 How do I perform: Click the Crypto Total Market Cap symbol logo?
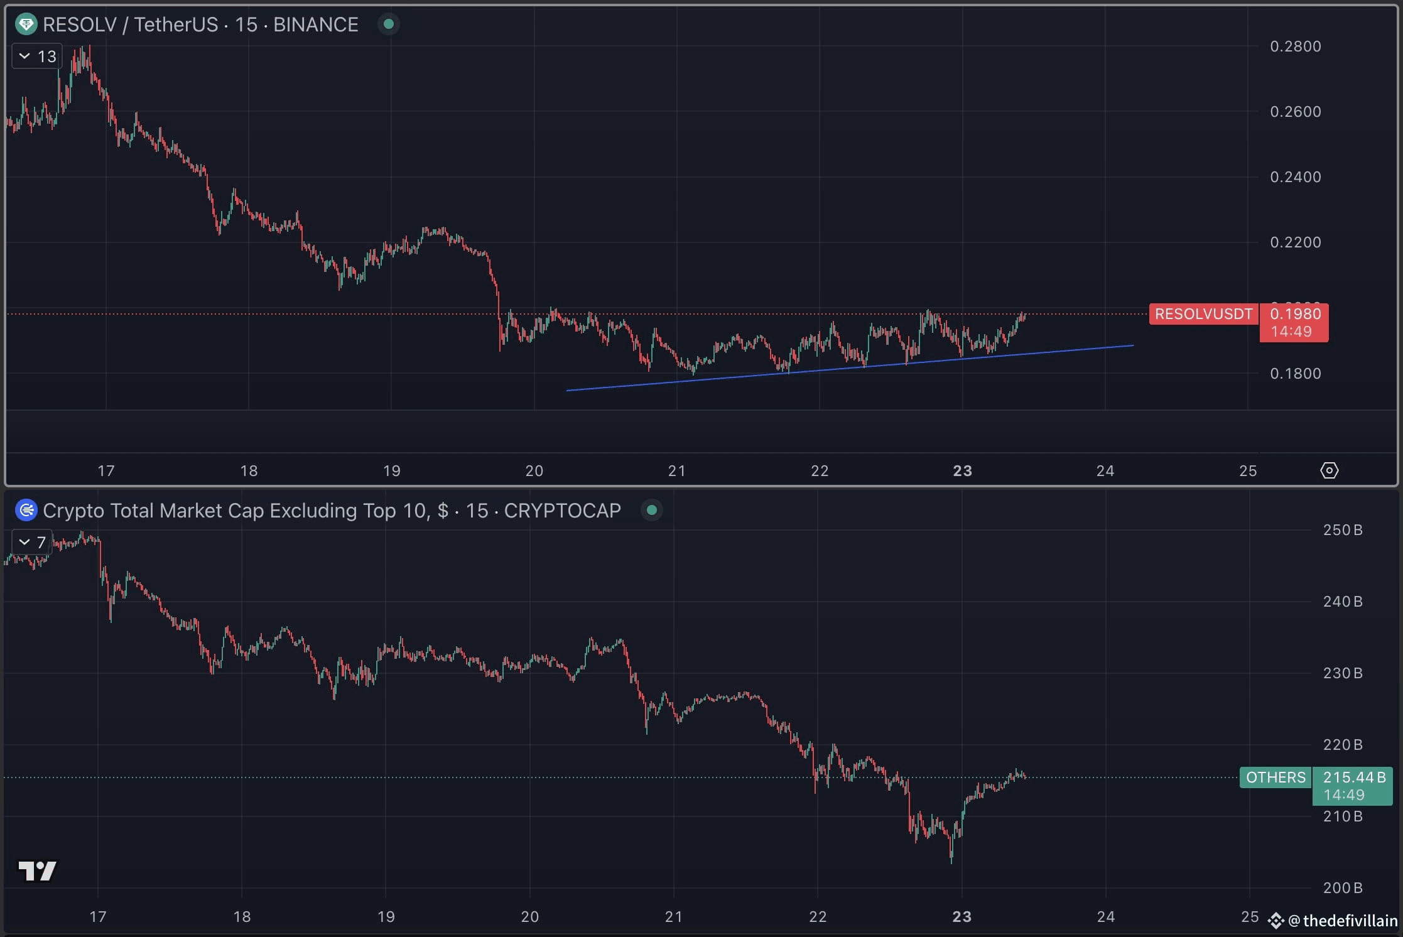pyautogui.click(x=26, y=510)
